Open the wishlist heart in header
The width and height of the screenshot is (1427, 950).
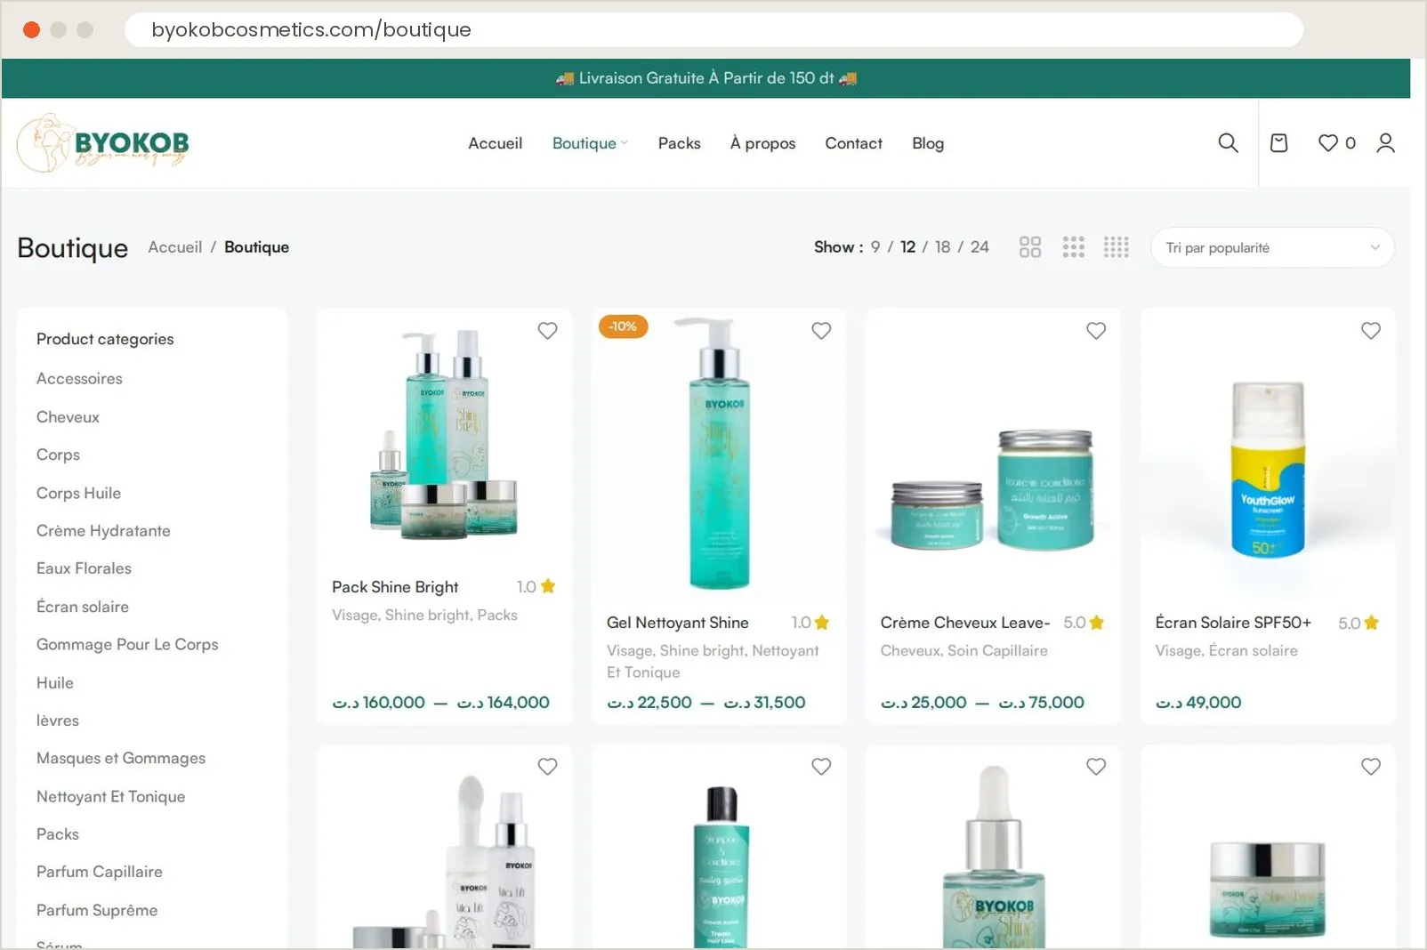(1328, 143)
